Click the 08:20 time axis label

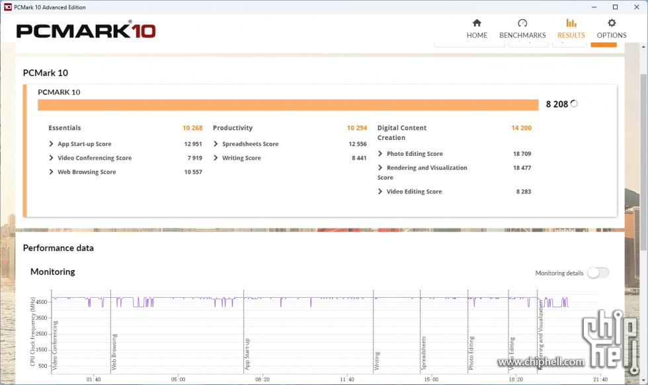coord(263,380)
